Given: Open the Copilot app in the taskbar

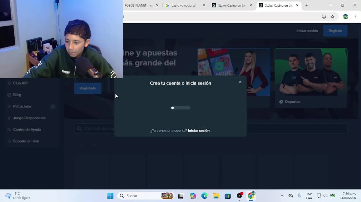Looking at the screenshot, I should pyautogui.click(x=193, y=196).
